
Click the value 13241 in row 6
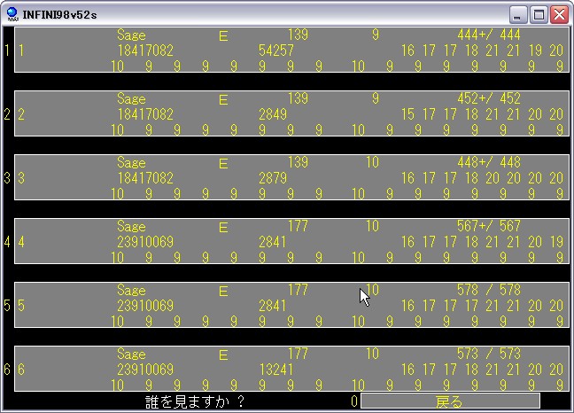276,370
